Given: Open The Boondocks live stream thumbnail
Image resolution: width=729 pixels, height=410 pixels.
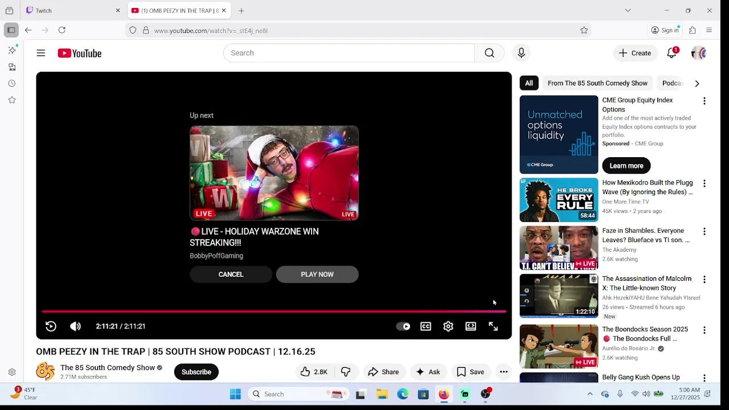Looking at the screenshot, I should point(559,346).
